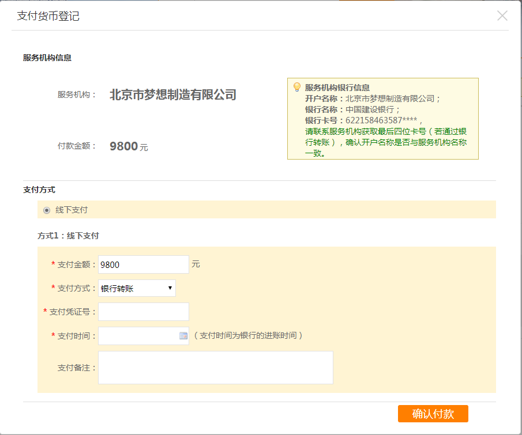Viewport: 522px width, 435px height.
Task: Click the company name 北京市梦想制造有限公司
Action: [173, 95]
